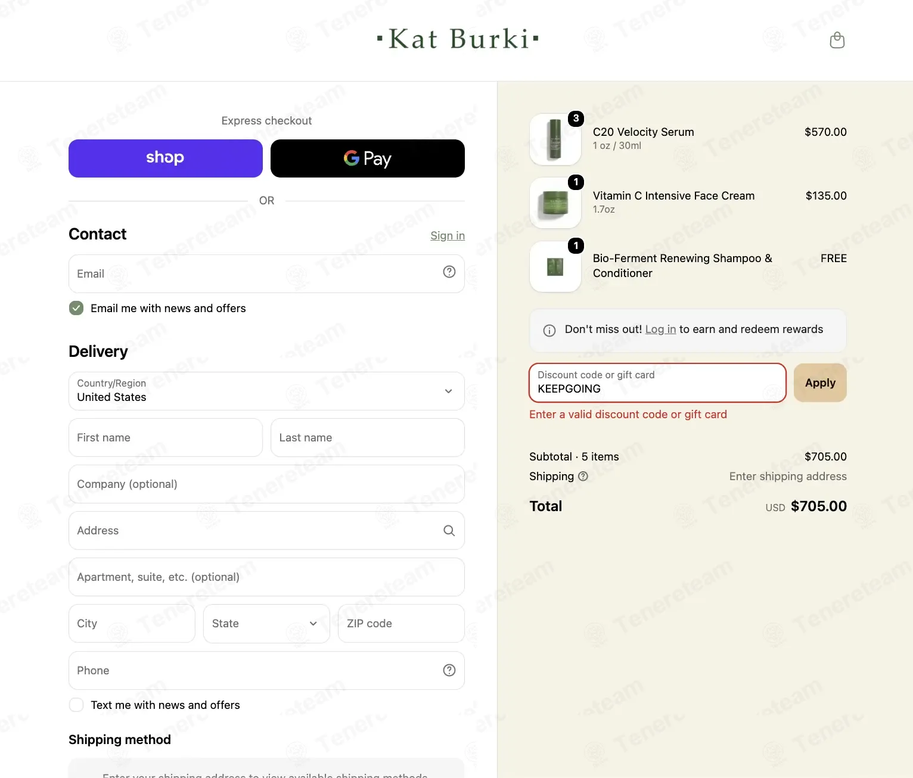Open the State dropdown
Image resolution: width=913 pixels, height=778 pixels.
[266, 623]
